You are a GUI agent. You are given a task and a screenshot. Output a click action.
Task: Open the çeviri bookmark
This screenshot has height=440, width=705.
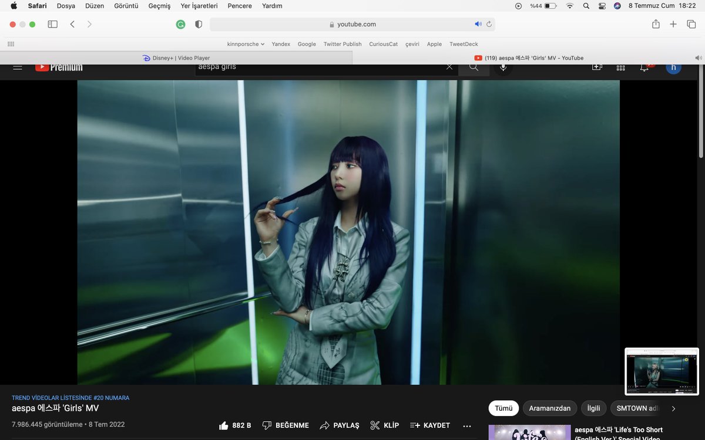point(412,44)
